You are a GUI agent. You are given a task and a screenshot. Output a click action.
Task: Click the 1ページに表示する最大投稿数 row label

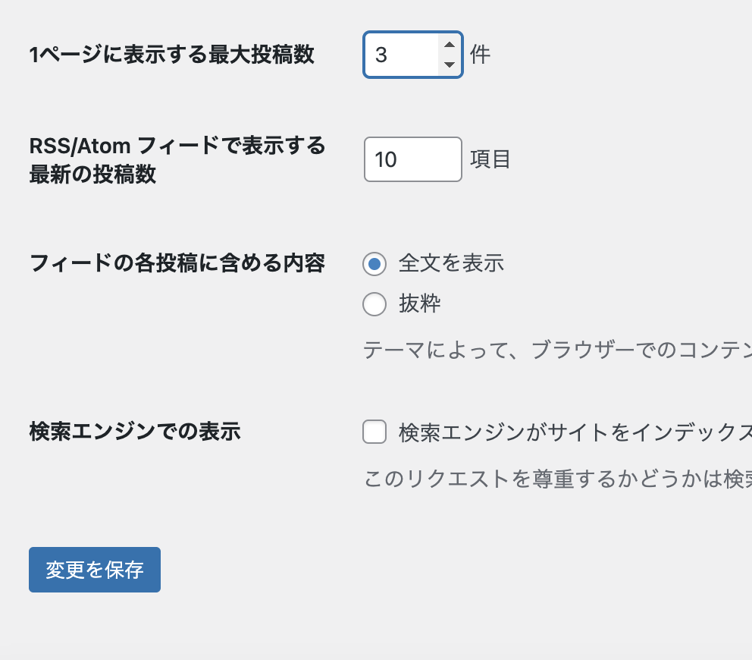[x=171, y=55]
